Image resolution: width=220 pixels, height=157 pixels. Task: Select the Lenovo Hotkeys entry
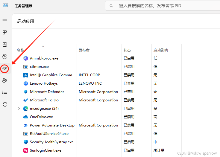44,83
